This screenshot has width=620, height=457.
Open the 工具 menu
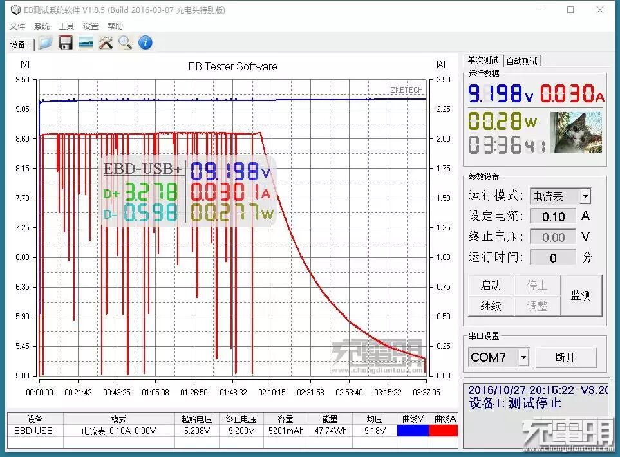coord(66,26)
